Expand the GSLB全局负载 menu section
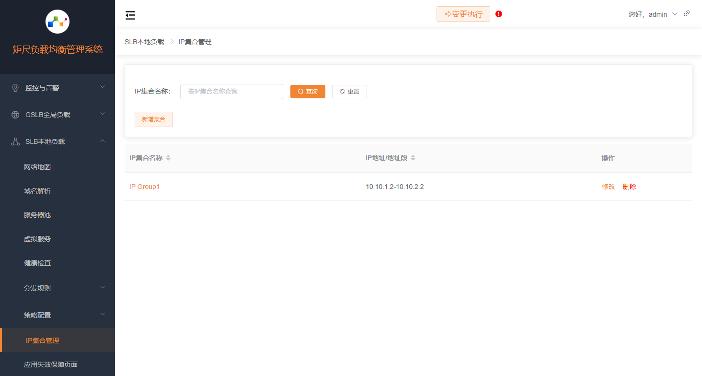Screen dimensions: 702x376 pos(58,114)
